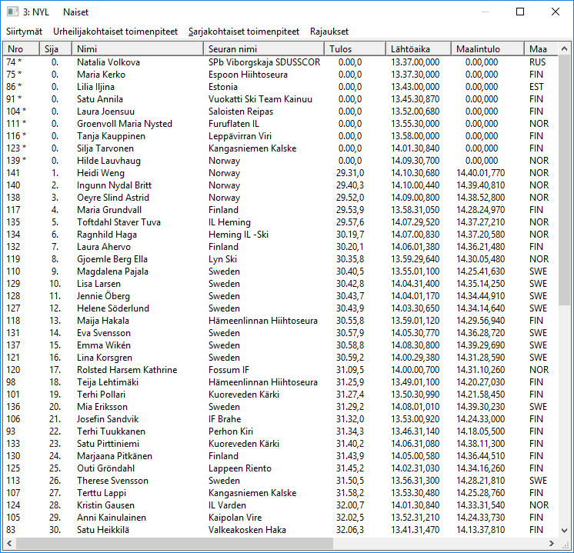Image resolution: width=574 pixels, height=553 pixels.
Task: Select Satu Pirttiniemi row
Action: [281, 444]
